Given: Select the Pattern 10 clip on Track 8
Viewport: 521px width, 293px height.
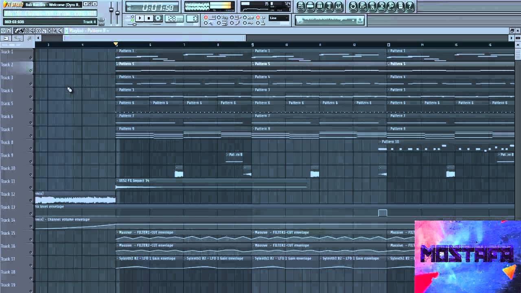Looking at the screenshot, I should coord(447,146).
